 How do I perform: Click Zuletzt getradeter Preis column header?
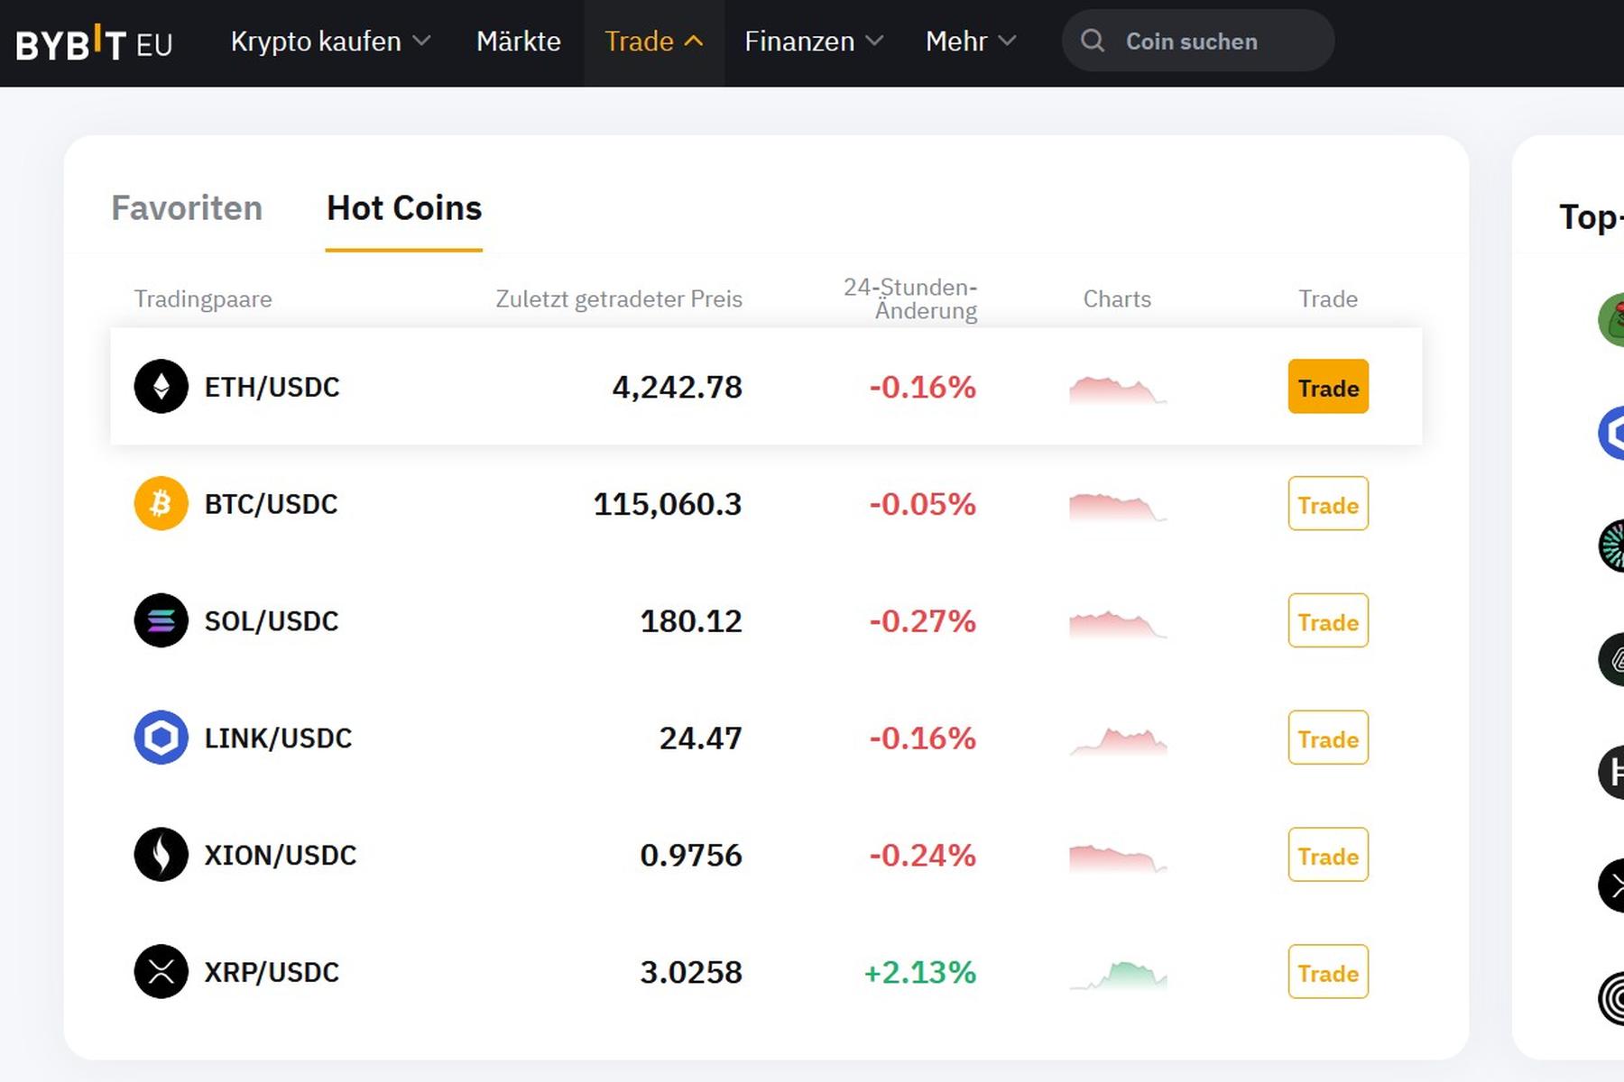(619, 299)
